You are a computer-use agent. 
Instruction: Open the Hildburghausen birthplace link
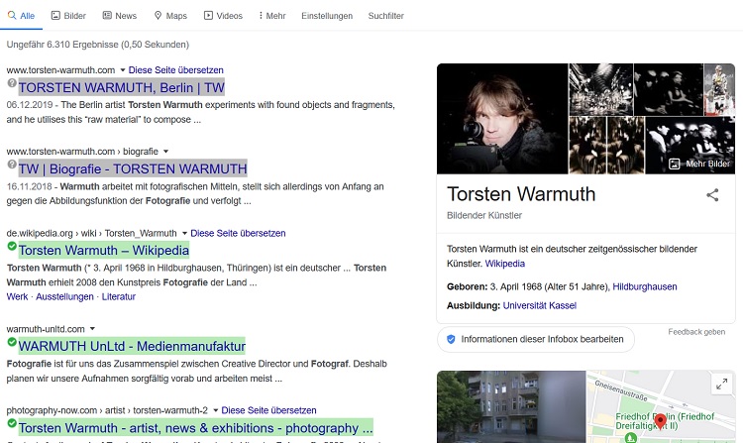[645, 286]
